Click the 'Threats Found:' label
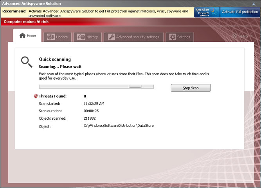This screenshot has height=188, width=261. [x=52, y=96]
